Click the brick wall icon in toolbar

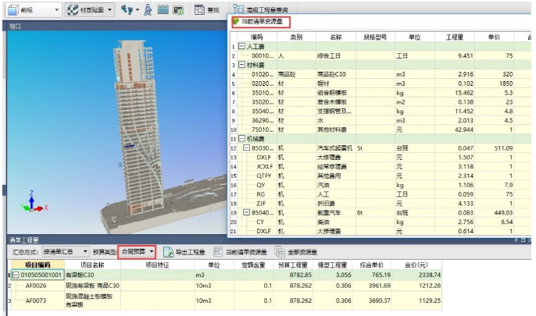[x=163, y=9]
